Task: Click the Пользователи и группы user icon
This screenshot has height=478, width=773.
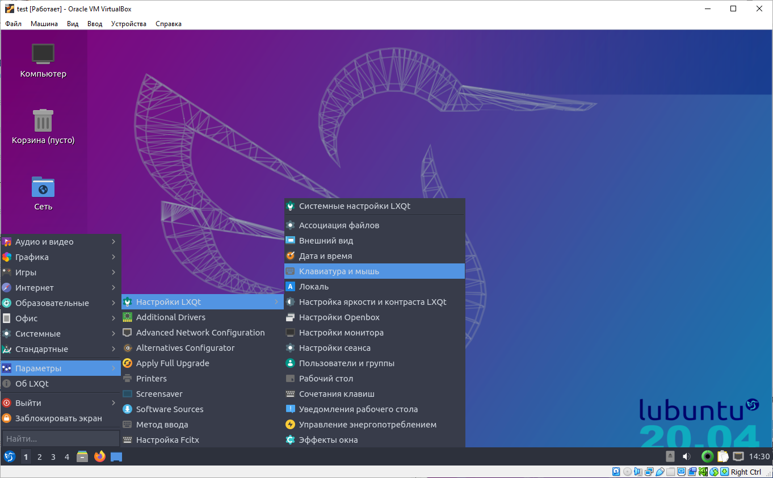Action: point(291,363)
